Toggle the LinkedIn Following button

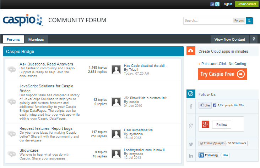[208, 155]
